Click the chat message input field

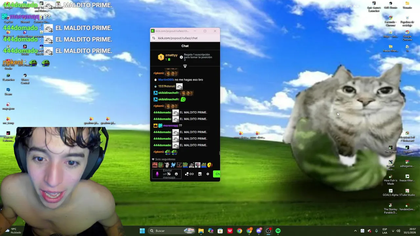[x=167, y=174]
